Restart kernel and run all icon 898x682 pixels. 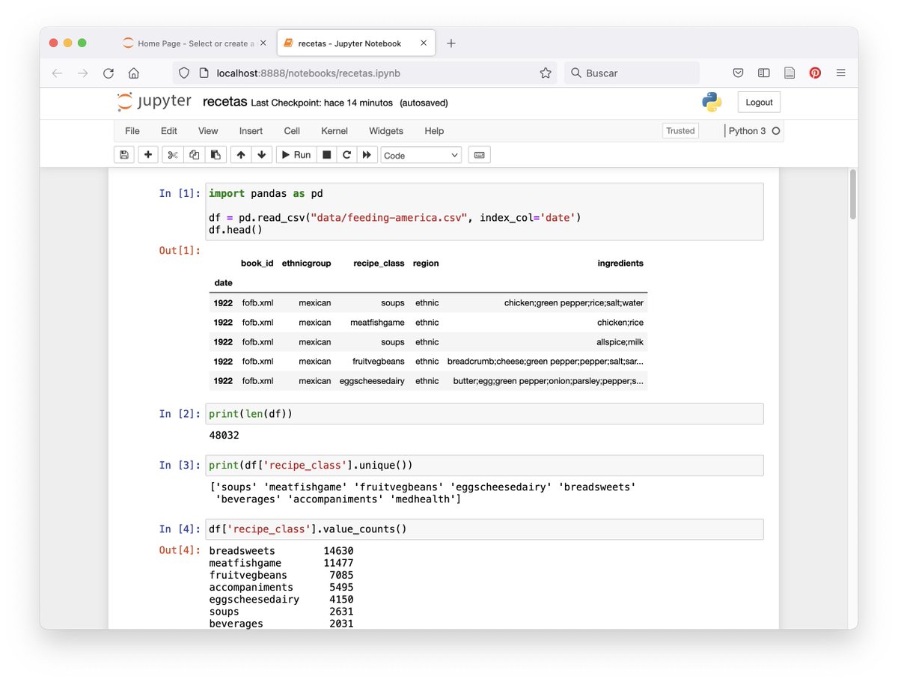coord(367,155)
